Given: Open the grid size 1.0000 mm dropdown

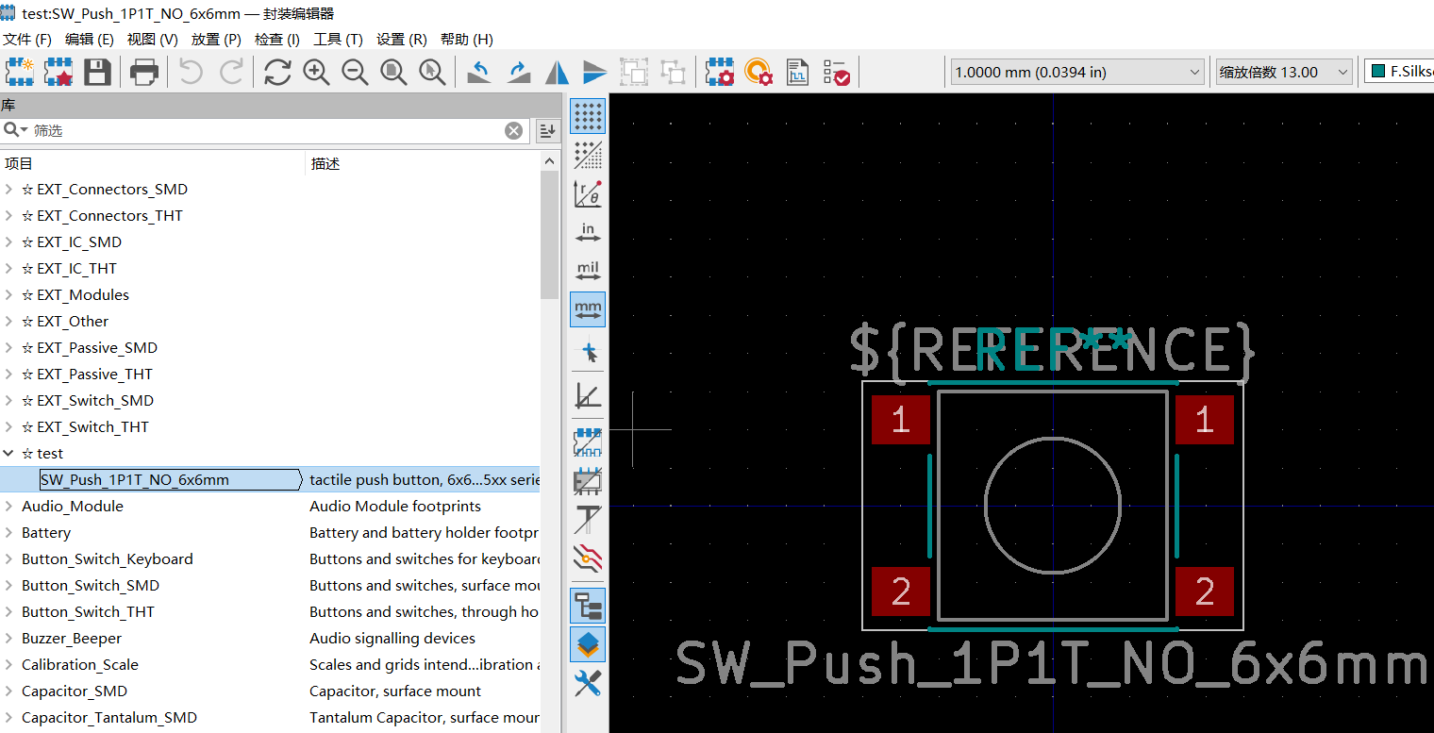Looking at the screenshot, I should pyautogui.click(x=1076, y=73).
